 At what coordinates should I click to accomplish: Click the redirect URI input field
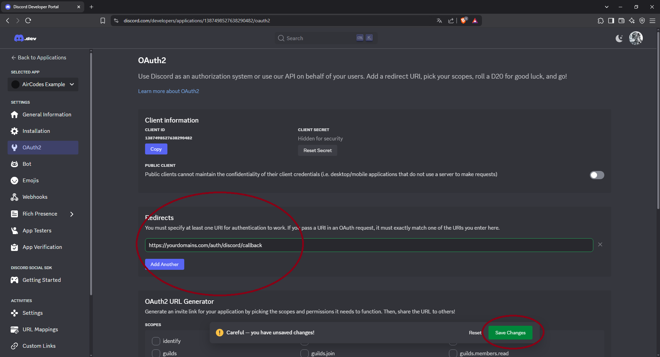(369, 245)
